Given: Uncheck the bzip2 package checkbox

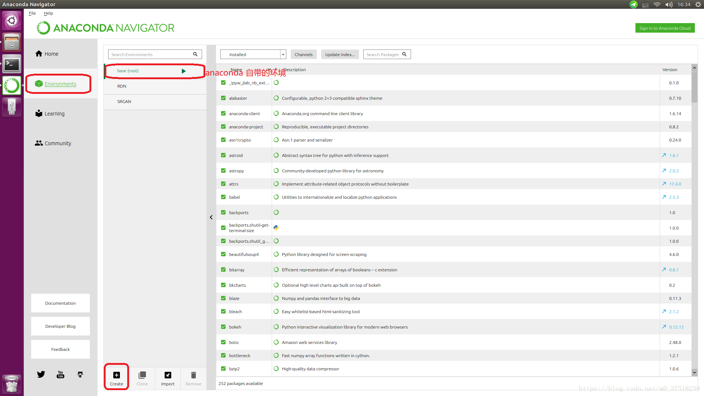Looking at the screenshot, I should point(223,369).
